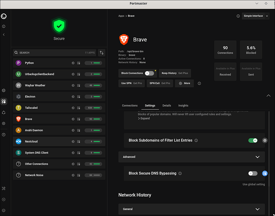The image size is (275, 216).
Task: Collapse the sidebar with left chevron
Action: coord(3,35)
